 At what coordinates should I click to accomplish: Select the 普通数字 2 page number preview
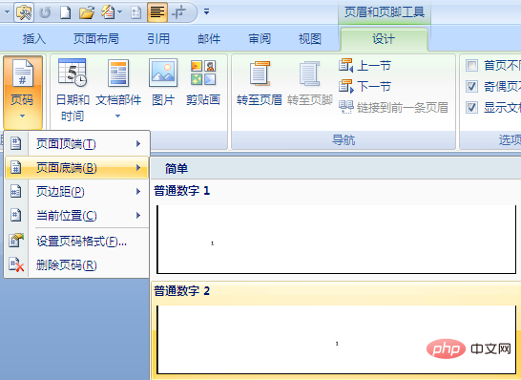coord(336,330)
